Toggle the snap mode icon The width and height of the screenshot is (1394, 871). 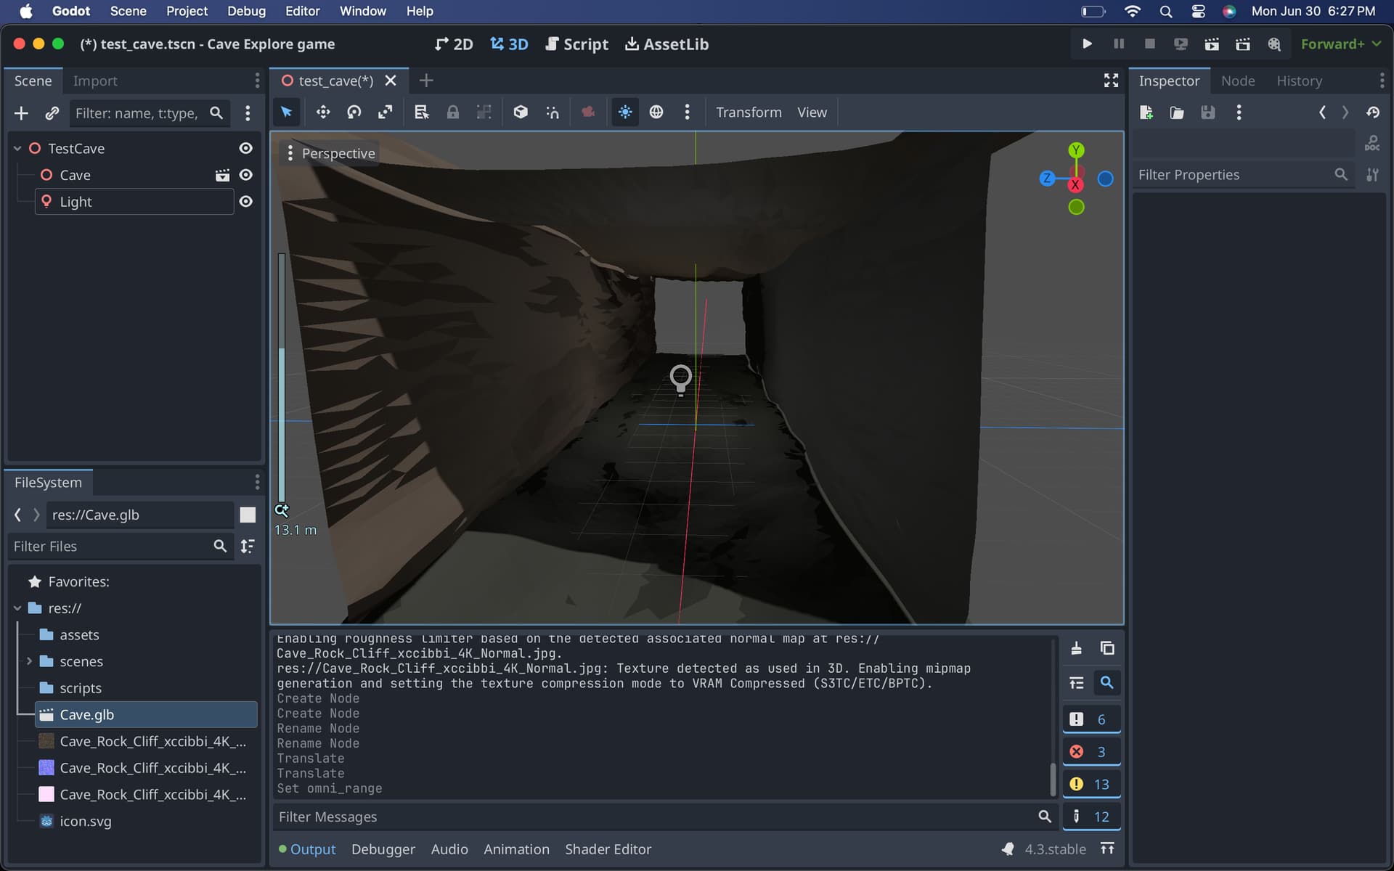(x=553, y=112)
